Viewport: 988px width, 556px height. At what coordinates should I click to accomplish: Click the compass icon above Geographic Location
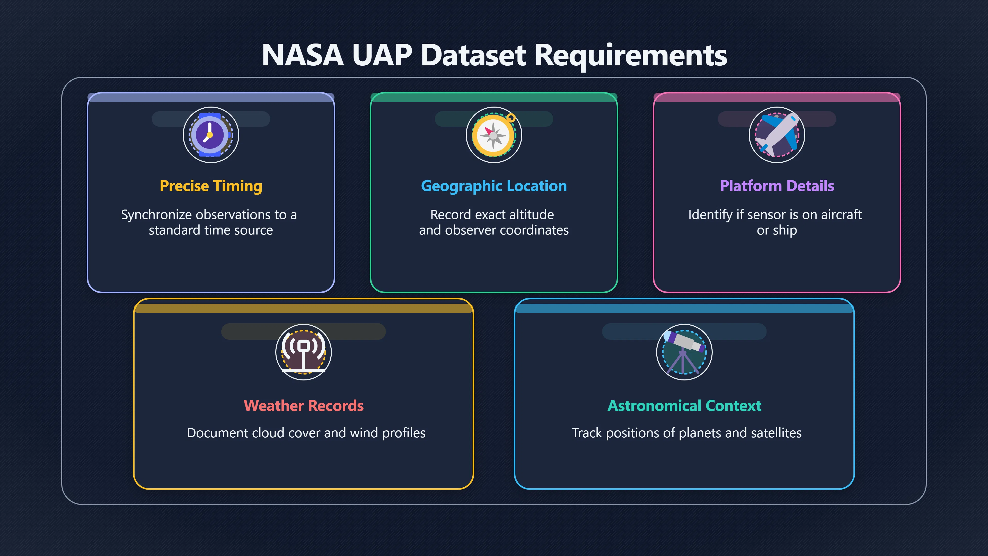tap(494, 135)
